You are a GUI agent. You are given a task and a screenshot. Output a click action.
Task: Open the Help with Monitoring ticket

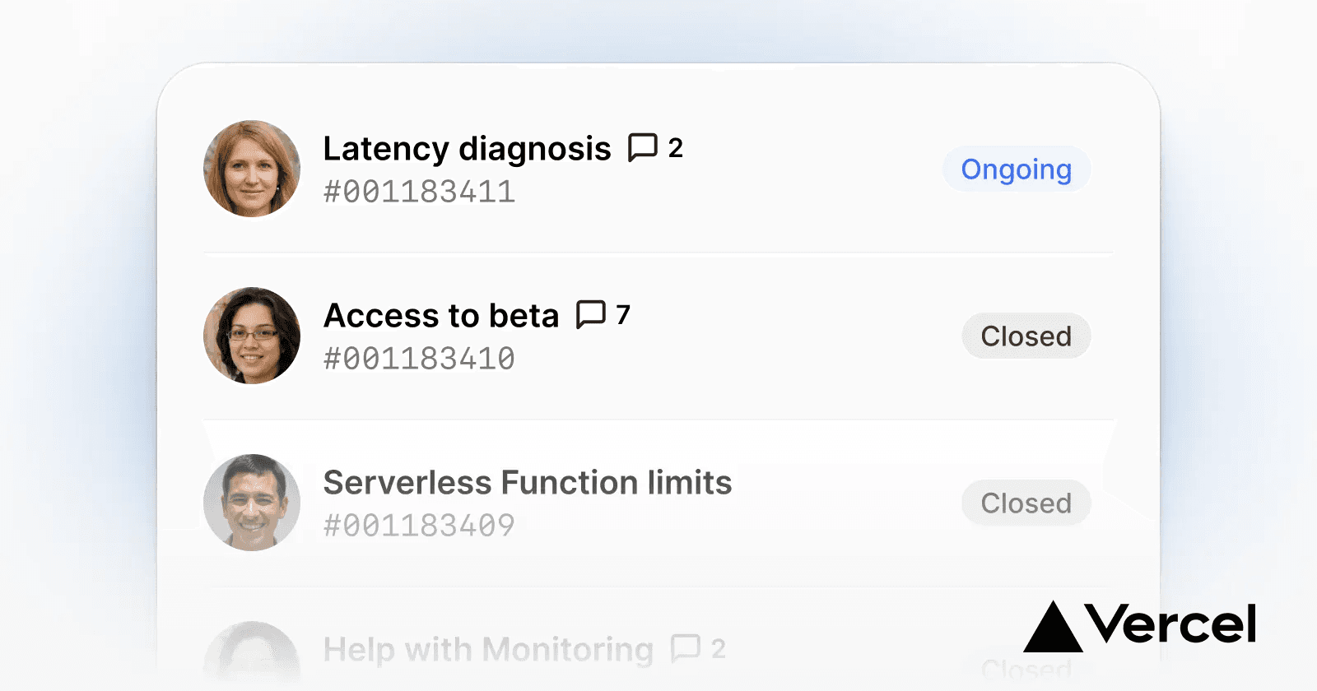click(488, 650)
